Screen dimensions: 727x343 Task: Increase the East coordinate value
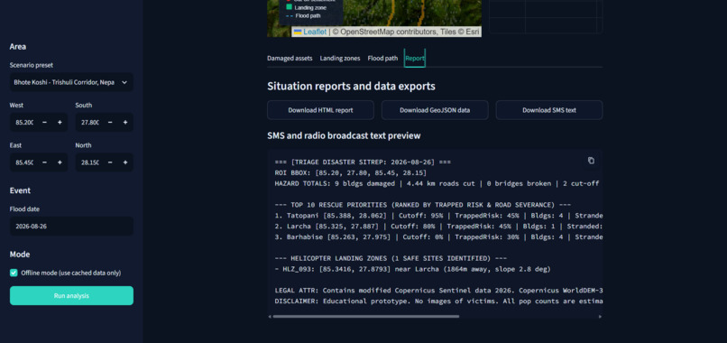[60, 162]
